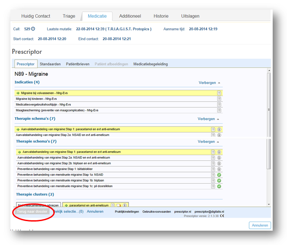Select 'Preventieve behandeling Stap 1: bètablokker' row
This screenshot has width=287, height=245.
(119, 169)
